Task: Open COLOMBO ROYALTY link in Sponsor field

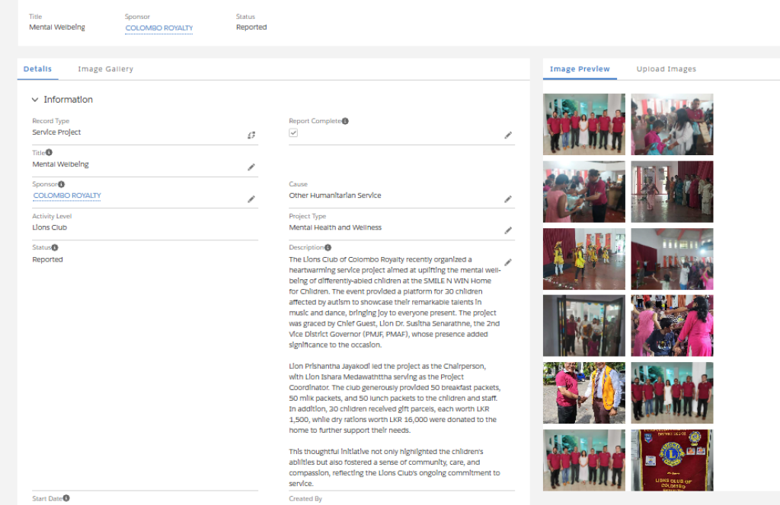Action: click(67, 195)
